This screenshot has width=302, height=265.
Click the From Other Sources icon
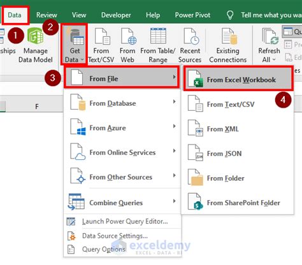tap(78, 176)
